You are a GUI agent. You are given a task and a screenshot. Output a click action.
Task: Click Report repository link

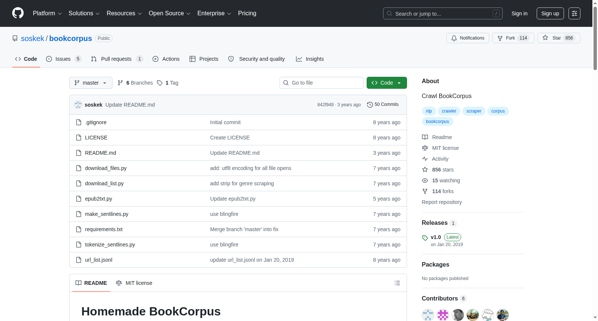[442, 202]
